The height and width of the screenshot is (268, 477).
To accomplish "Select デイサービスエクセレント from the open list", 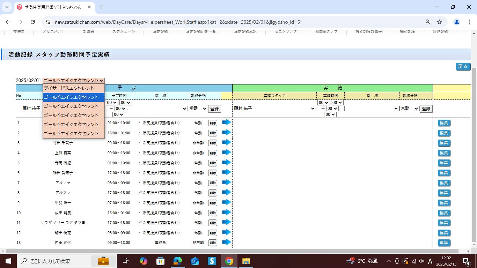I will tap(69, 88).
